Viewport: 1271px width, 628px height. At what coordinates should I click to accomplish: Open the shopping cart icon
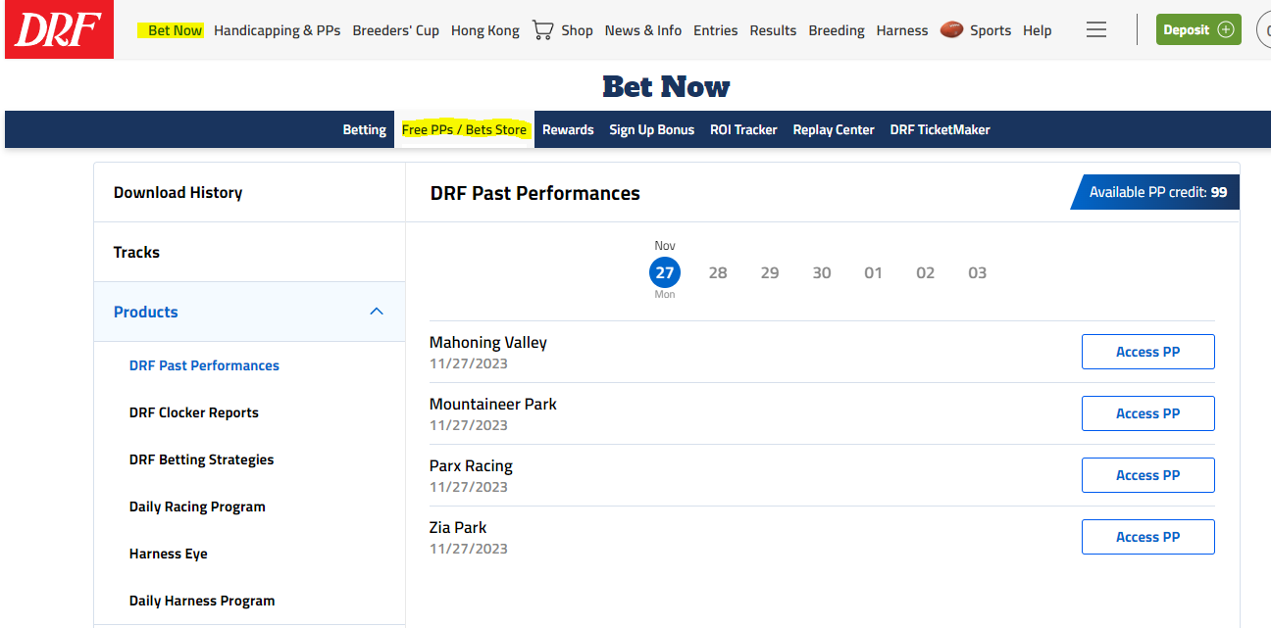coord(542,30)
